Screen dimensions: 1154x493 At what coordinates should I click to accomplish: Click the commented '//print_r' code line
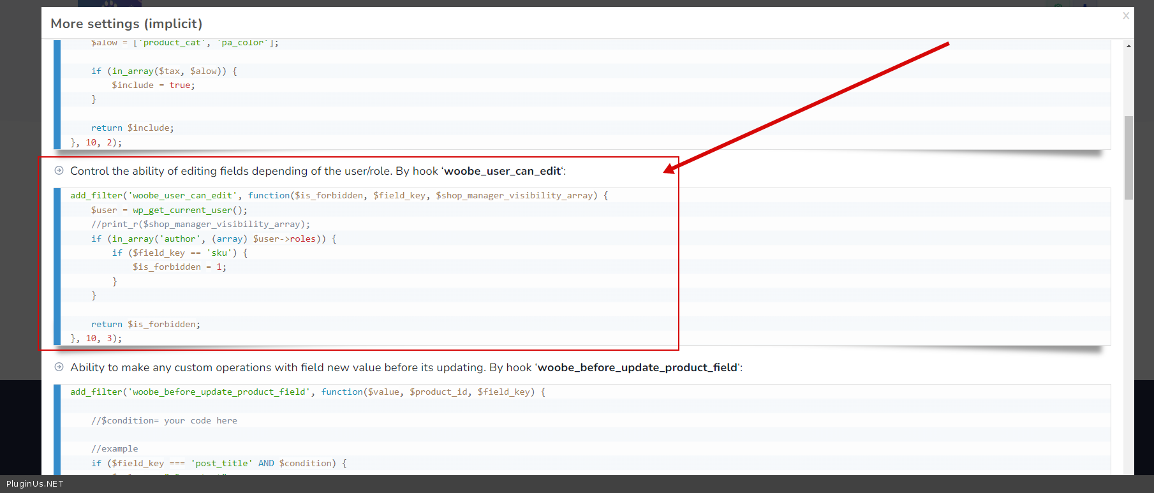pos(200,224)
